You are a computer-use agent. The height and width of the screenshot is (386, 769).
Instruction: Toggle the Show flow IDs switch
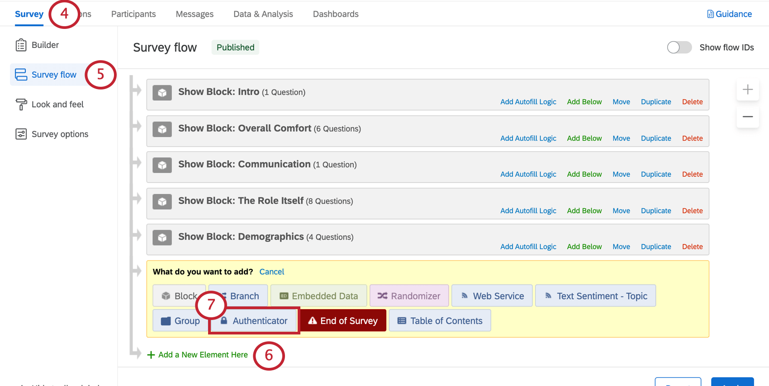click(x=679, y=47)
